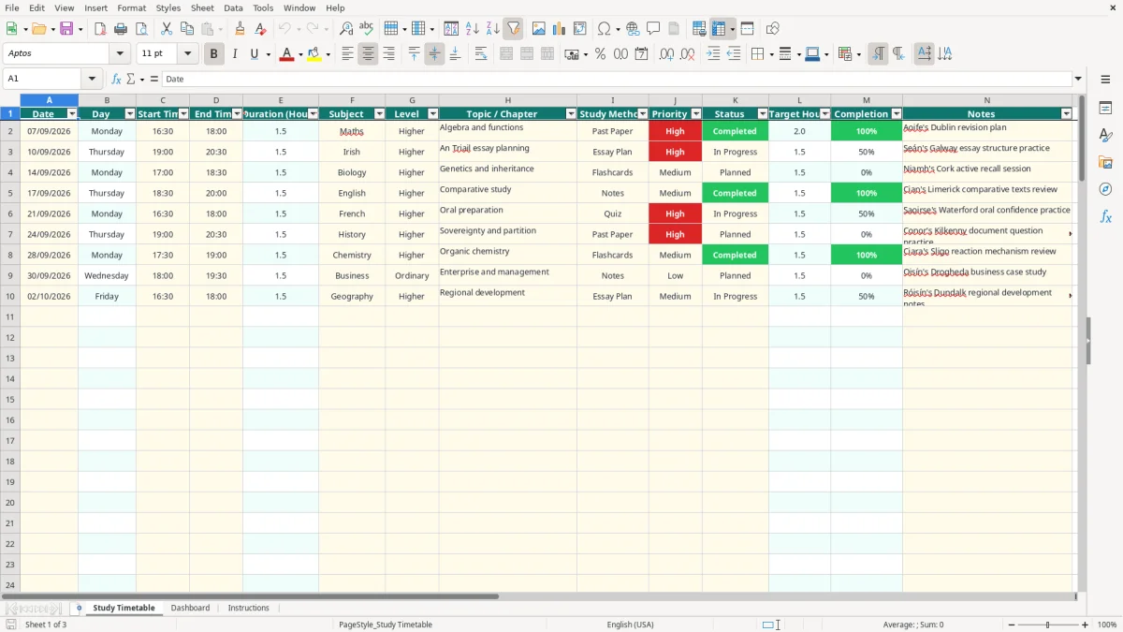Open the Notes column filter dropdown

click(1066, 114)
